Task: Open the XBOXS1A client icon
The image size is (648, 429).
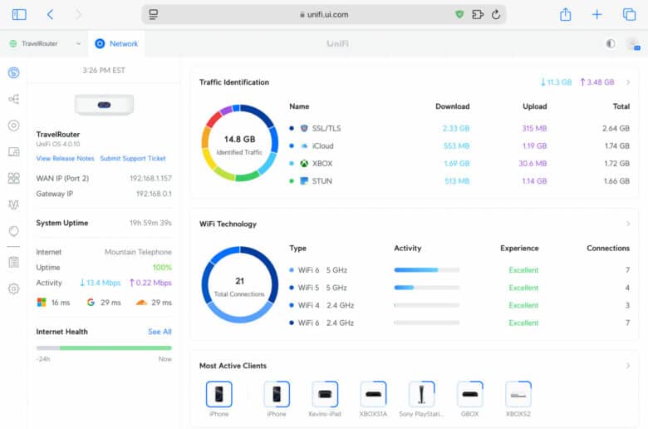Action: [x=373, y=394]
